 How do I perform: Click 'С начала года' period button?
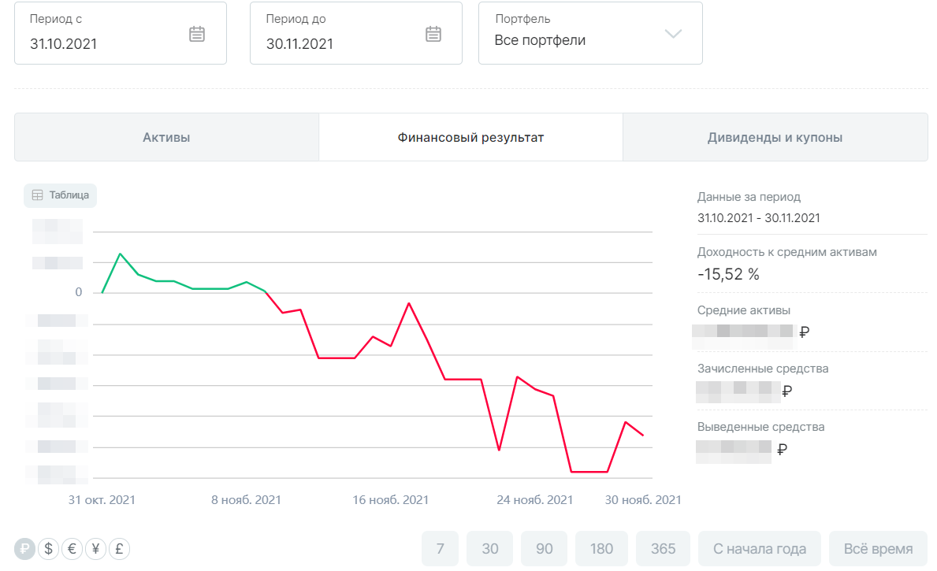(759, 549)
